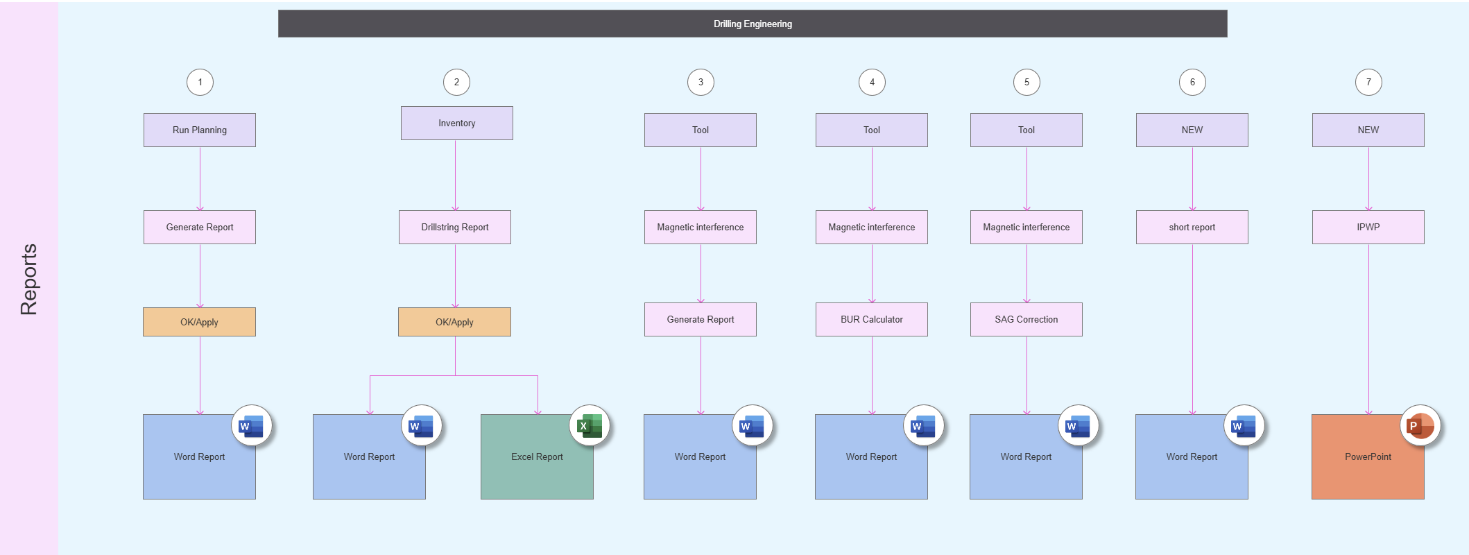The image size is (1469, 555).
Task: Click the Word icon on short report output
Action: [x=1244, y=426]
